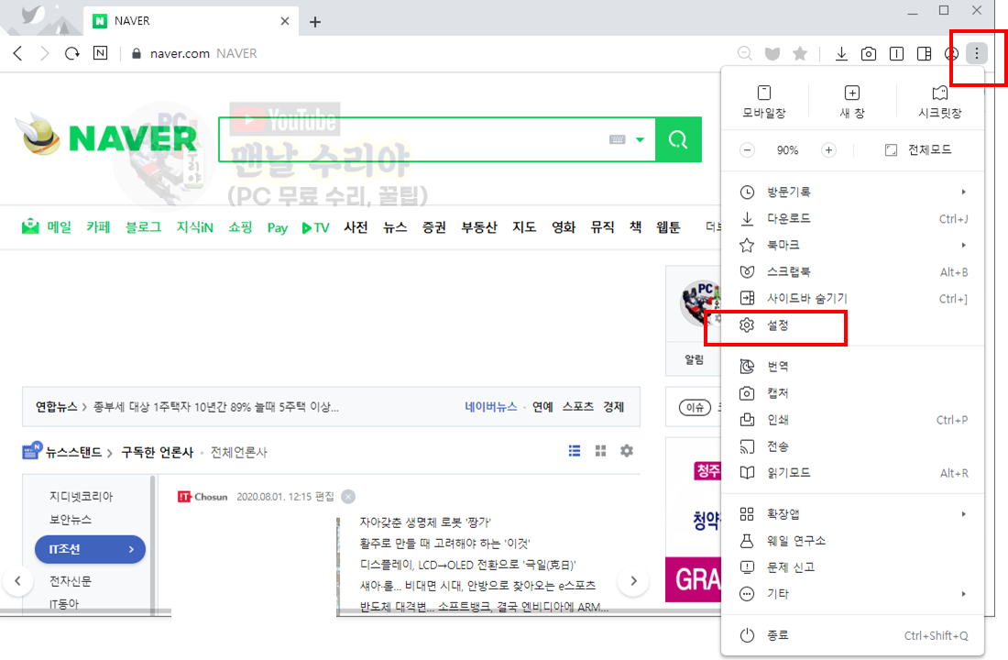Switch newsstand to grid view icon
The image size is (1008, 660).
coord(600,451)
